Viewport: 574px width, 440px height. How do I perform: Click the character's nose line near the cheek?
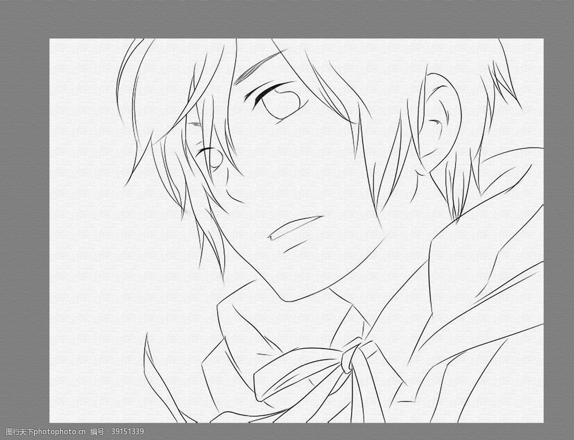[235, 194]
